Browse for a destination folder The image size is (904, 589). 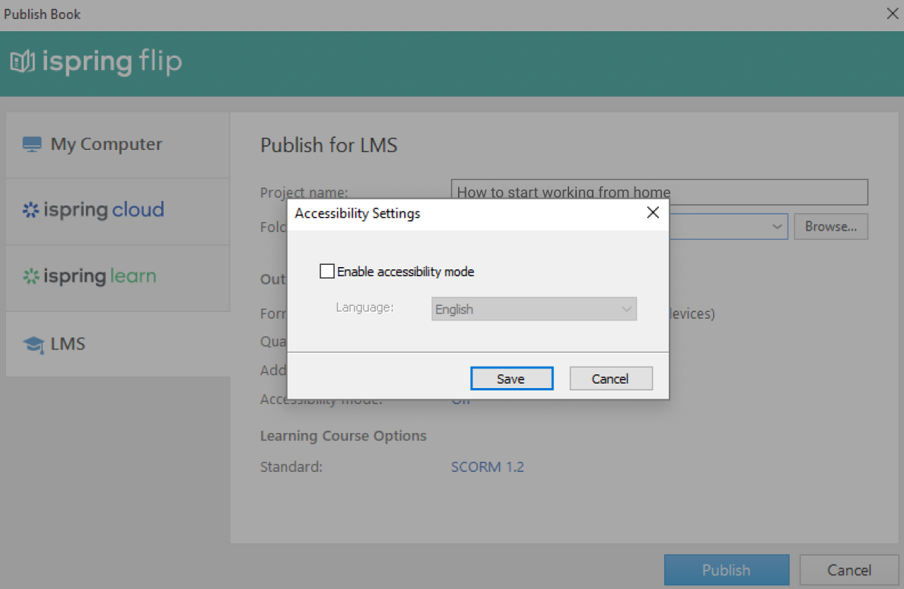(830, 226)
